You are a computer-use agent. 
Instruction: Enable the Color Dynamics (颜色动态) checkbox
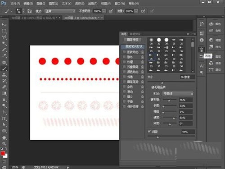(124, 72)
